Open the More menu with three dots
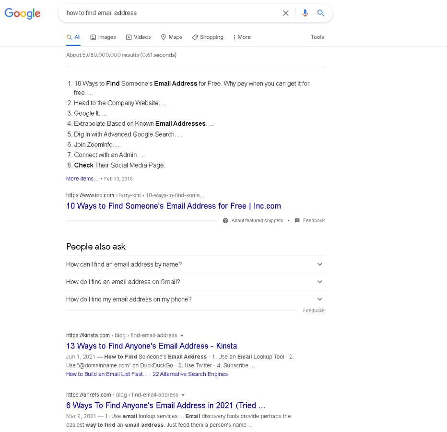Image resolution: width=447 pixels, height=432 pixels. point(242,37)
